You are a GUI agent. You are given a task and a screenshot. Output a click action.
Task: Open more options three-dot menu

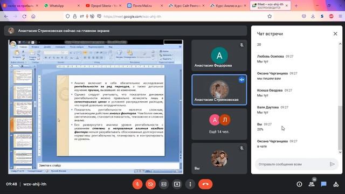click(x=190, y=184)
